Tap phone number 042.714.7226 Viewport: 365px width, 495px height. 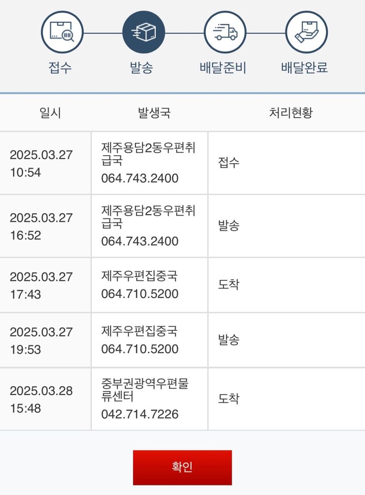pos(140,414)
